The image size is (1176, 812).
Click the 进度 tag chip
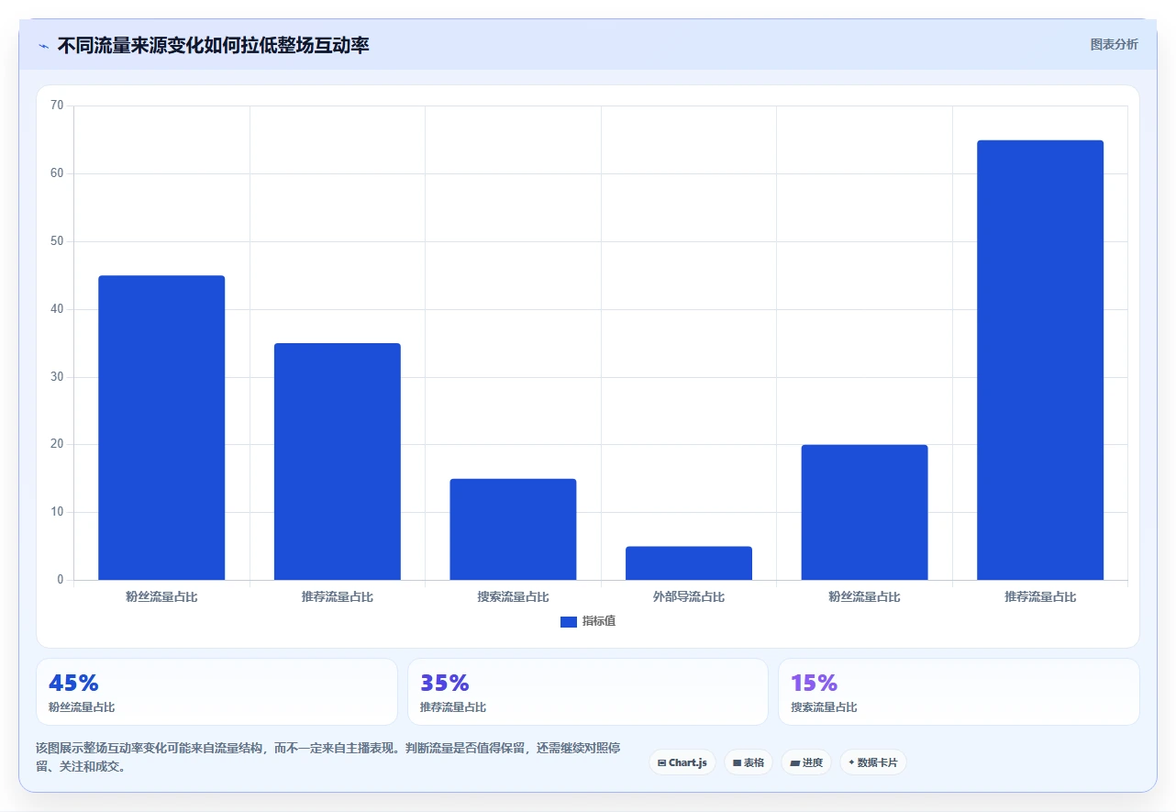pos(806,762)
